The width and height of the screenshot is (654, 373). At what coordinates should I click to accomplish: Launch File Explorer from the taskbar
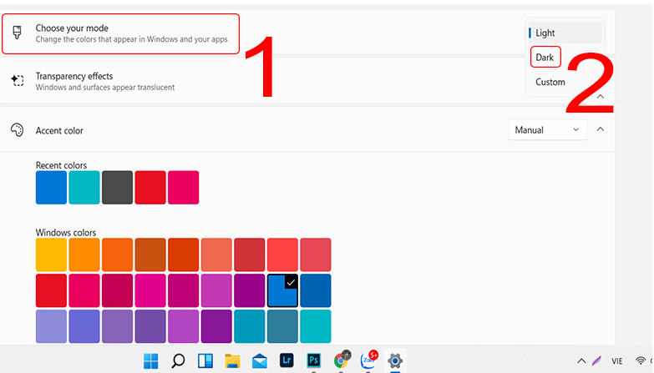coord(232,360)
